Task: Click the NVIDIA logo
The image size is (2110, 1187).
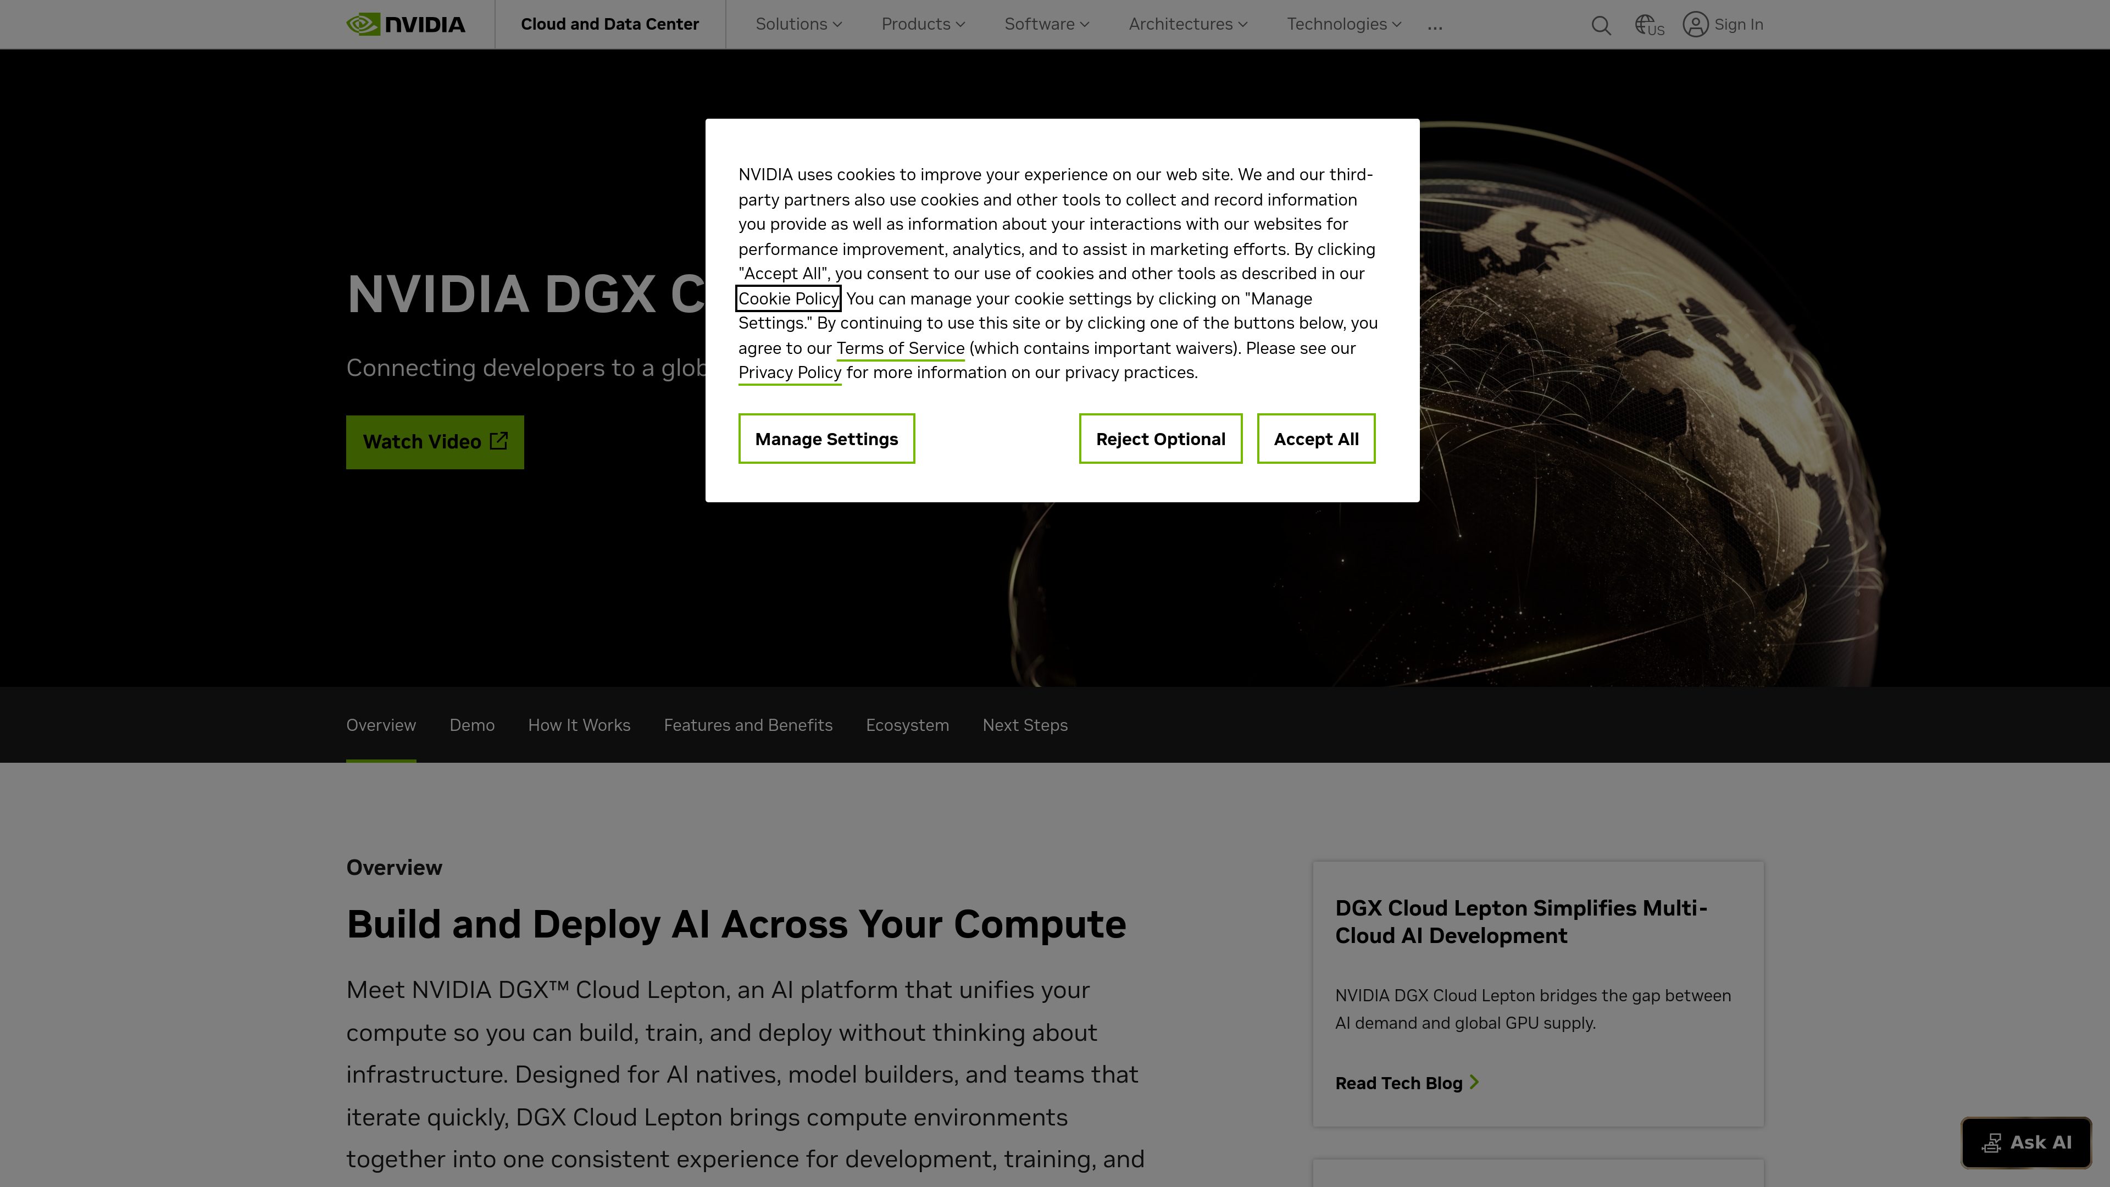Action: pyautogui.click(x=406, y=25)
